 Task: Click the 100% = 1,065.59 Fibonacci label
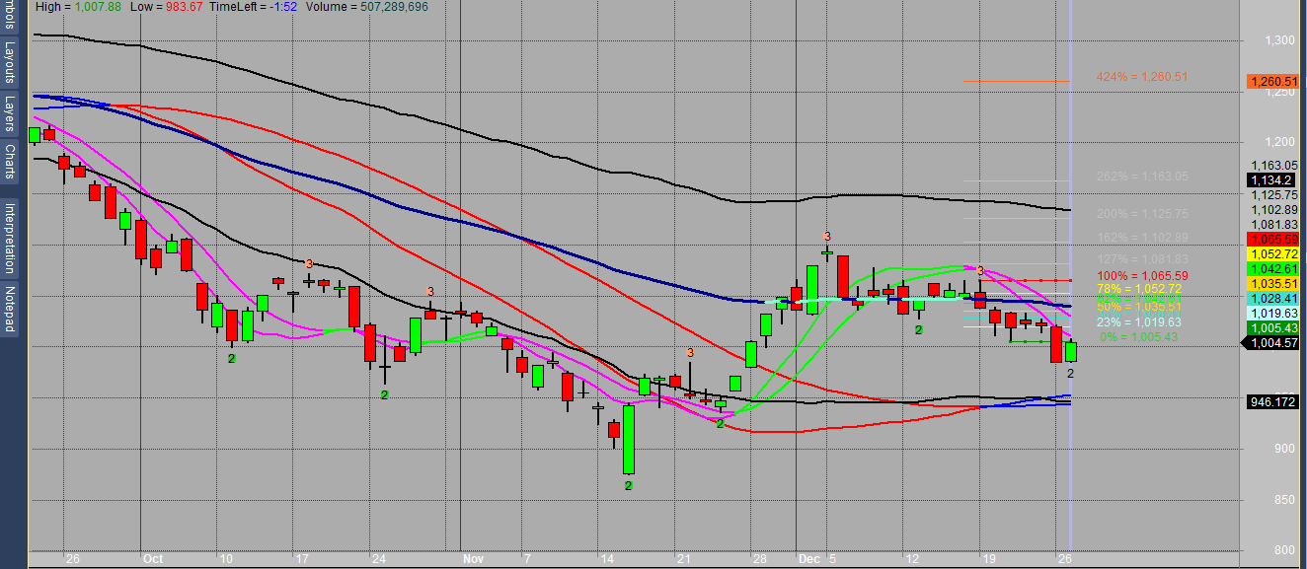[1141, 275]
